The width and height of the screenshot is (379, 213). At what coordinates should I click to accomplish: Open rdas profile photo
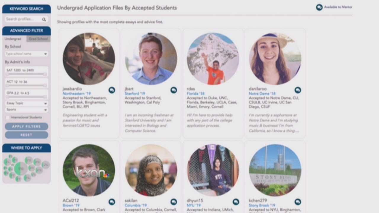tap(213, 59)
